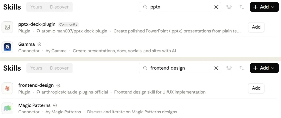This screenshot has width=281, height=118.
Task: Open the frontend-design plugin title
Action: pyautogui.click(x=36, y=86)
